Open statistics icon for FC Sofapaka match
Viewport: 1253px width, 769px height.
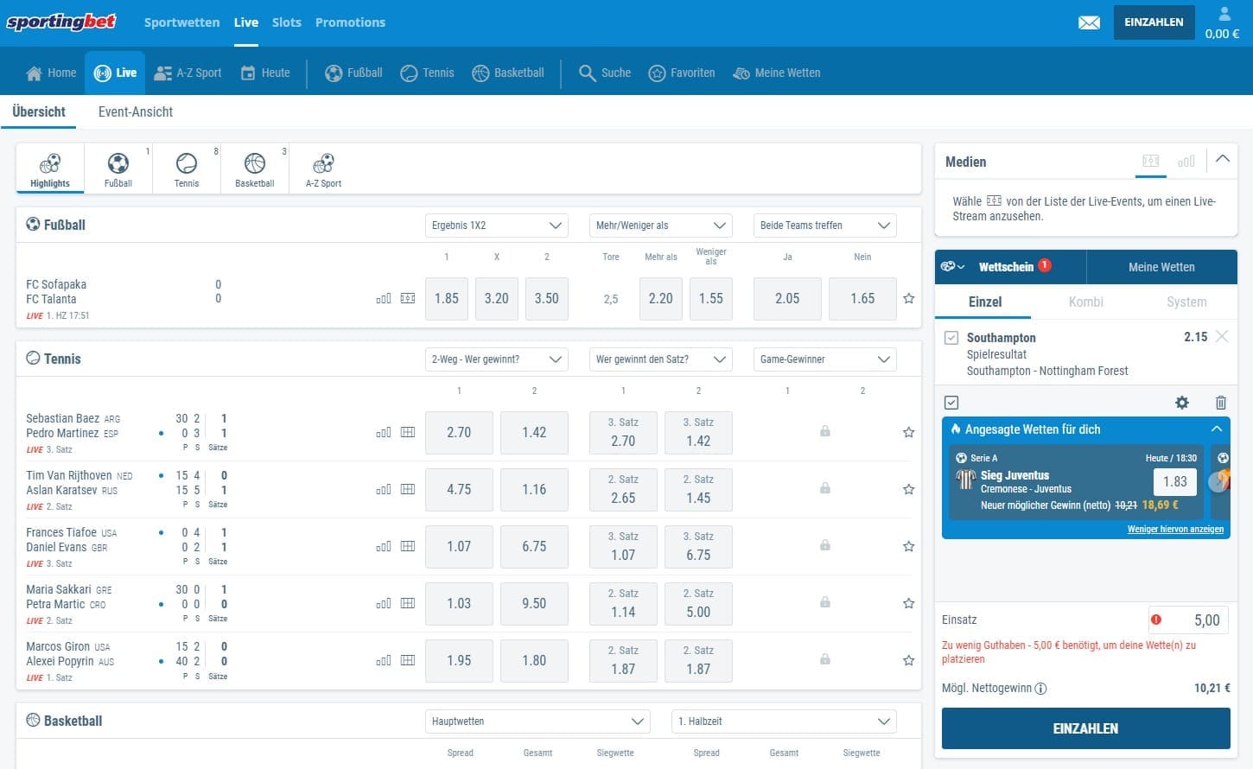coord(384,298)
